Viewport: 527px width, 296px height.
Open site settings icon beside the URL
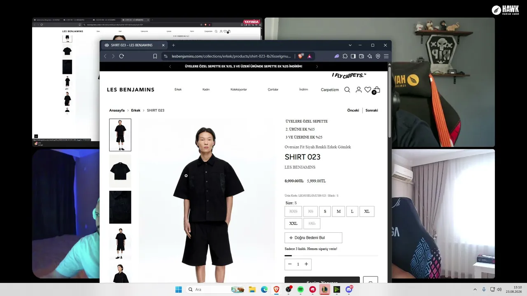tap(166, 56)
